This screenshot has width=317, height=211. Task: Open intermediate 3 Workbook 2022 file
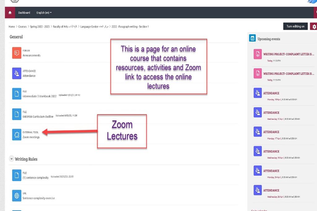39,96
